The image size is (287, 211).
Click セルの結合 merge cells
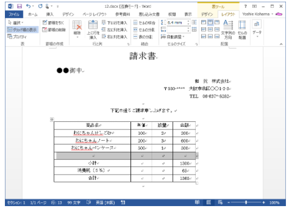(145, 23)
